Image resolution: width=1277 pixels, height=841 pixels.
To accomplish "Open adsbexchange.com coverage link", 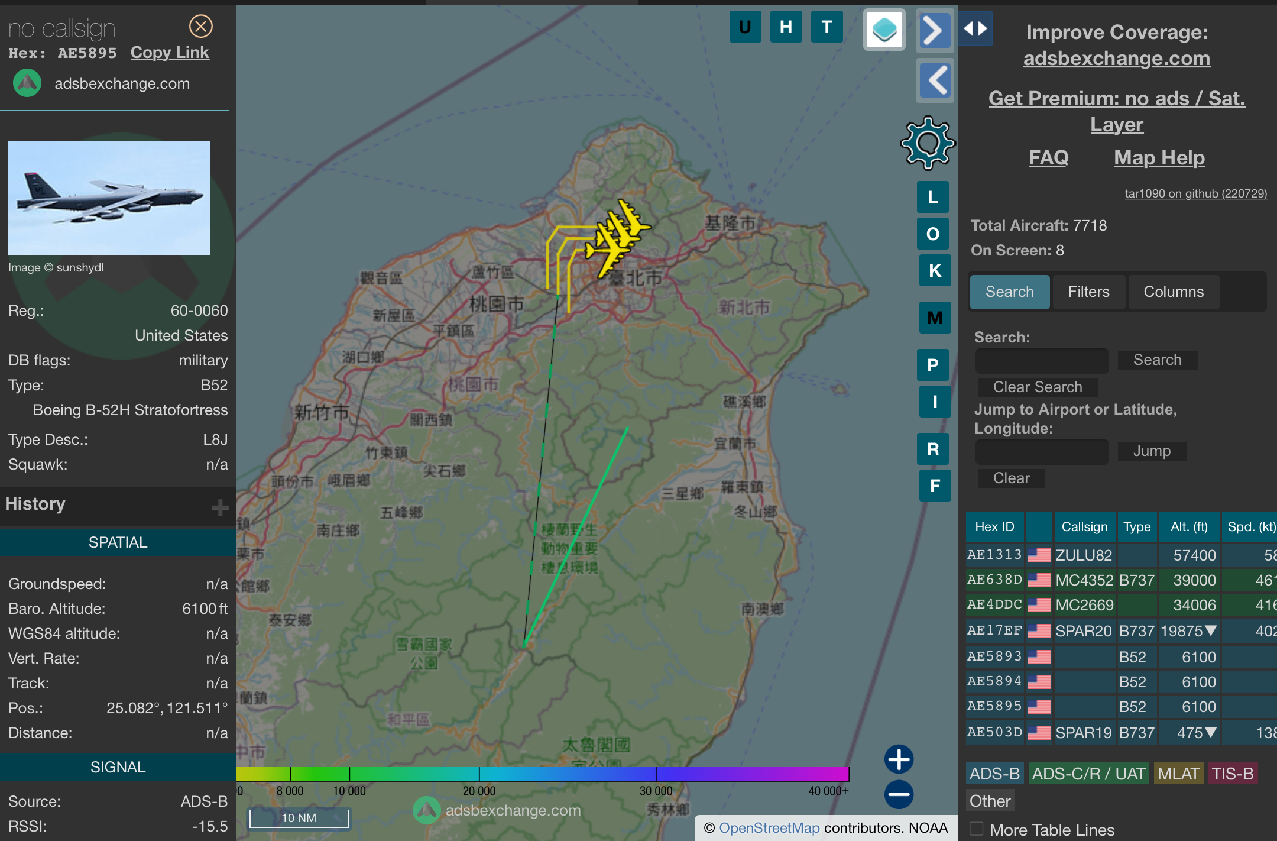I will click(x=1117, y=59).
